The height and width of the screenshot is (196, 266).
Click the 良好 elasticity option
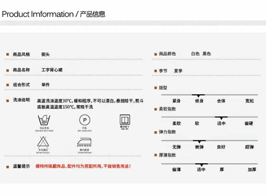(221, 147)
